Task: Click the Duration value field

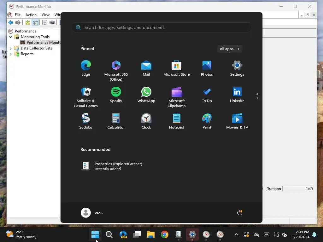Action: tap(298, 189)
